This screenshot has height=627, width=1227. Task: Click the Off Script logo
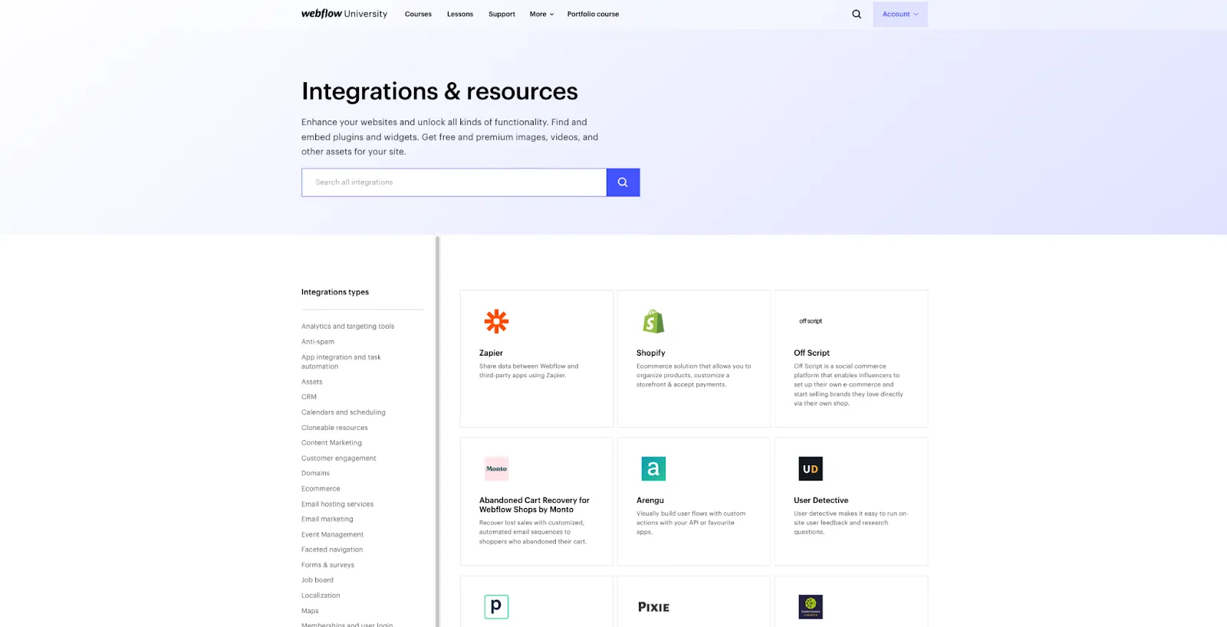pos(811,321)
